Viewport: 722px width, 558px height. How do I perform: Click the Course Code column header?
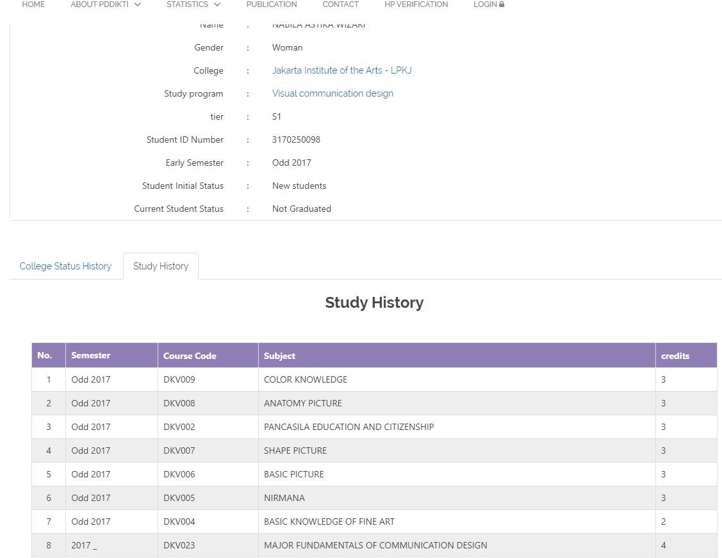208,355
